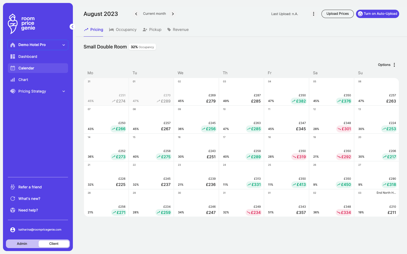Open three-dot menu beside Last Upload
The height and width of the screenshot is (254, 407).
314,14
